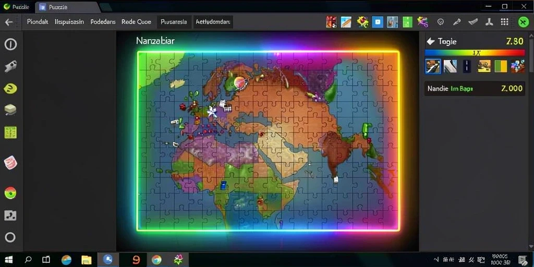Click the music note sidebar icon

point(10,215)
